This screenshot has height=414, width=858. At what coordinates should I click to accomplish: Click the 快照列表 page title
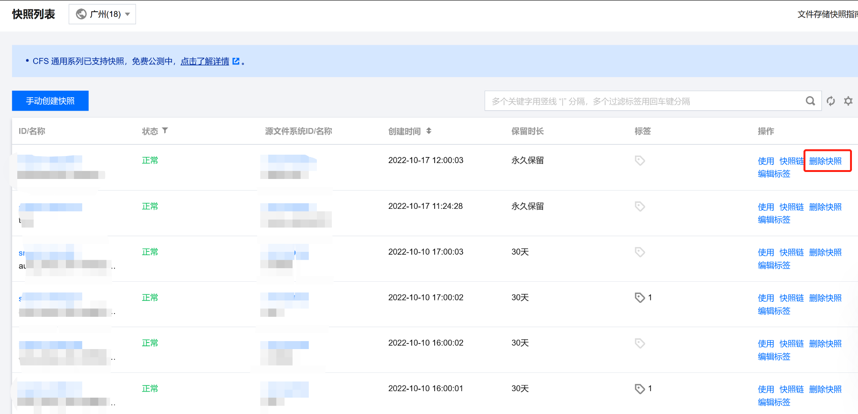(x=34, y=14)
